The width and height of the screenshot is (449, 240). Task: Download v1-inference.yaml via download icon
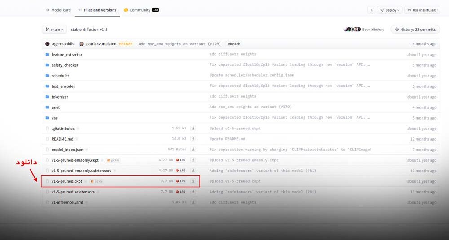click(193, 202)
